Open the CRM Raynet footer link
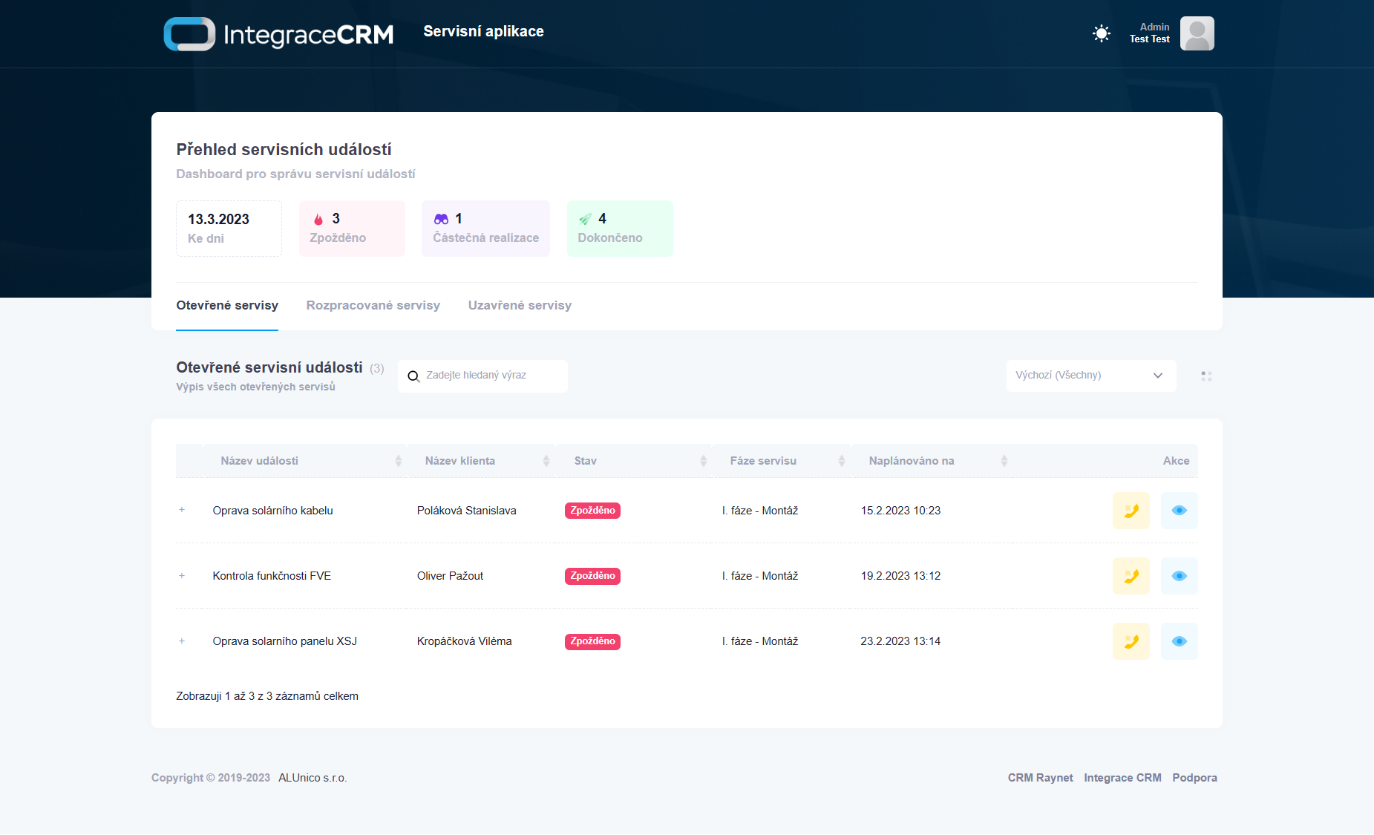The height and width of the screenshot is (835, 1374). coord(1040,778)
